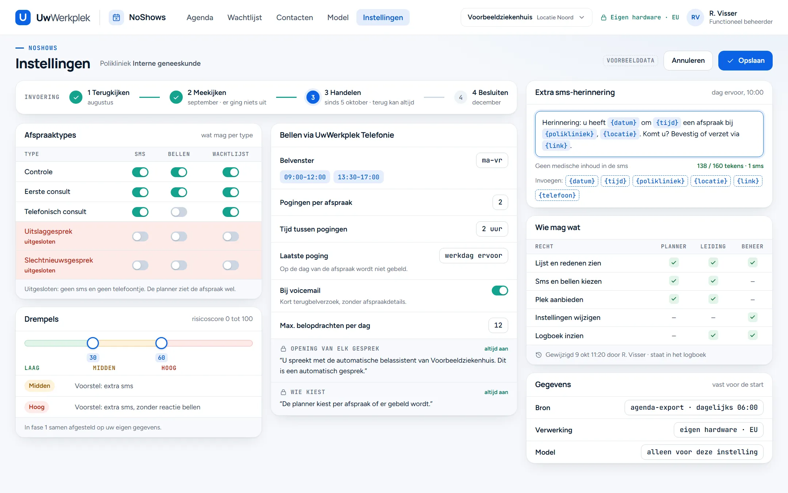The height and width of the screenshot is (493, 788).
Task: Click the lock icon next to Wie kiest
Action: pos(283,392)
